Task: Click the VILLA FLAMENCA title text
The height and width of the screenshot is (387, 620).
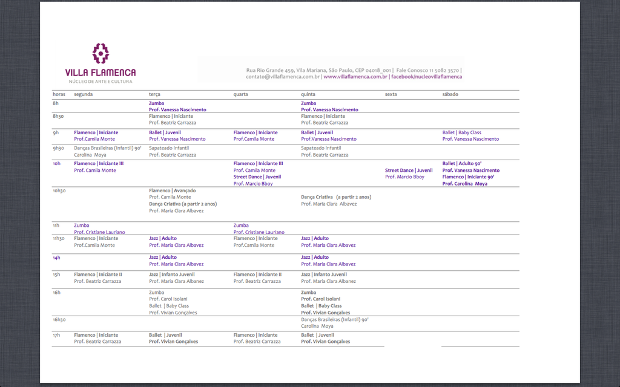Action: click(x=101, y=73)
